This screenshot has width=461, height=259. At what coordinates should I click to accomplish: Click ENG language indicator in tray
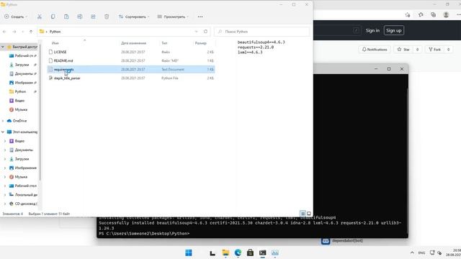(421, 253)
